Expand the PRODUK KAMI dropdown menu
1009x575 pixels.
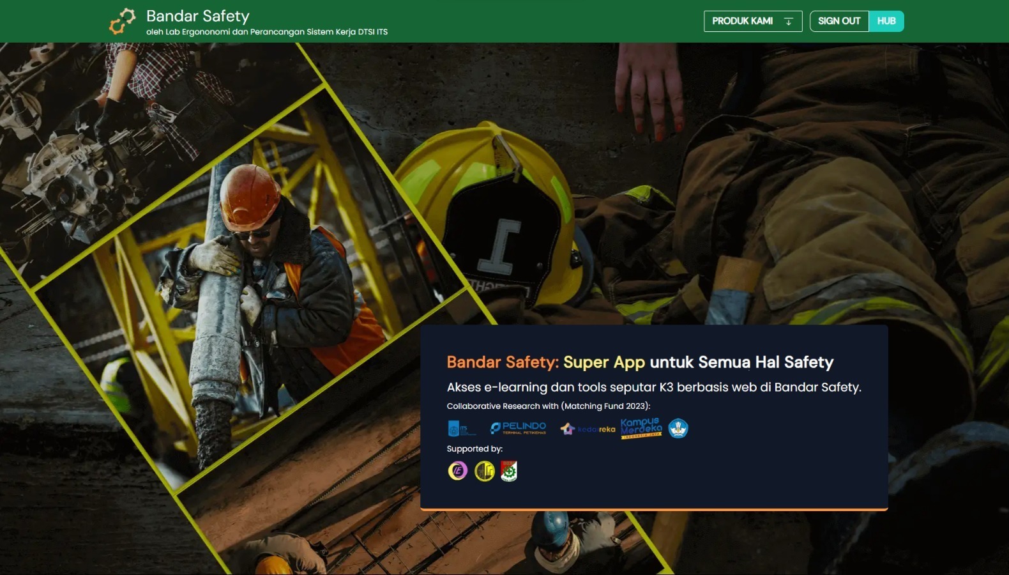click(x=743, y=21)
